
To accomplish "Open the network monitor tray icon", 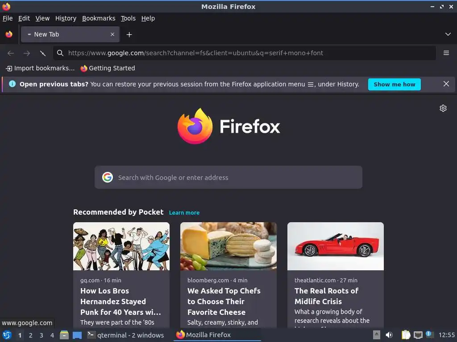I will pos(418,335).
